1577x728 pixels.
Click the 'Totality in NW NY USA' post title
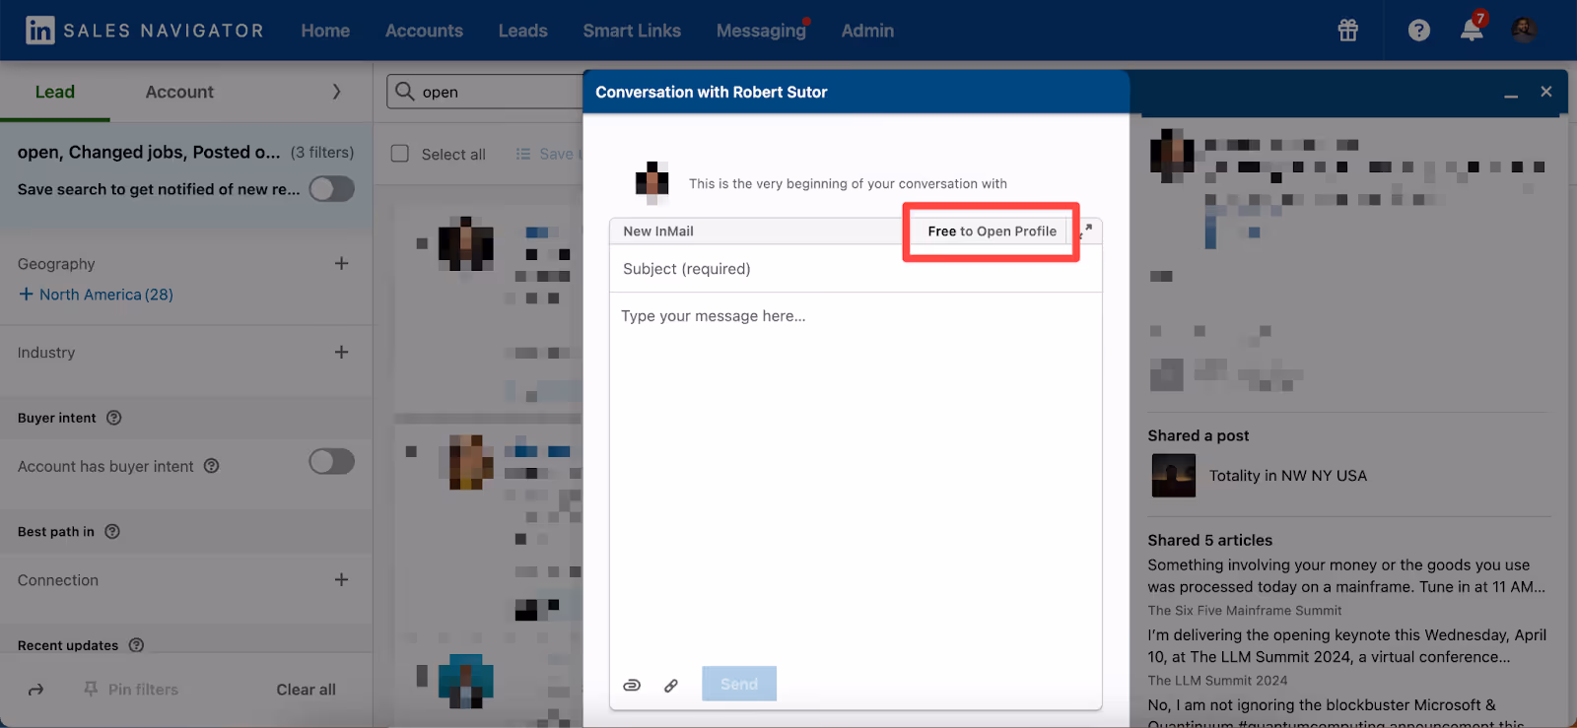click(x=1288, y=476)
